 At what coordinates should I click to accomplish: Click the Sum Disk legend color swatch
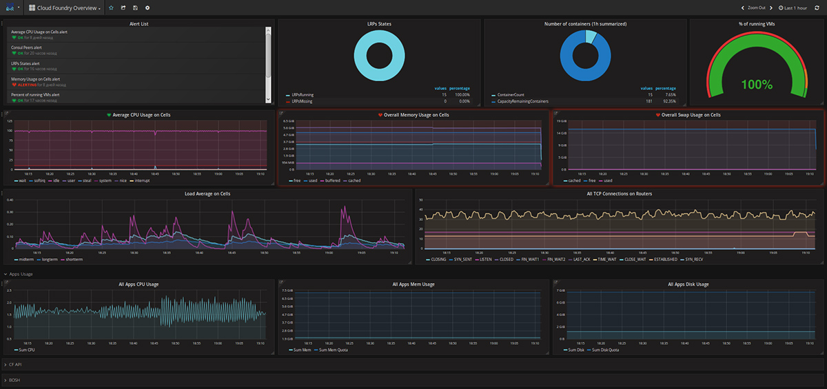[x=565, y=350]
